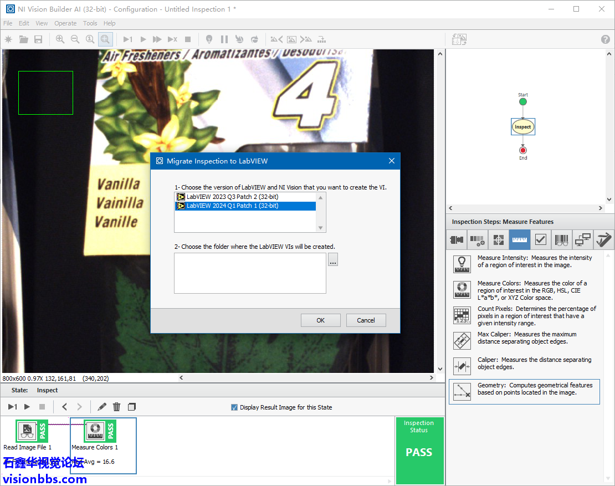This screenshot has width=615, height=486.
Task: Click OK in the Migrate dialog
Action: click(320, 320)
